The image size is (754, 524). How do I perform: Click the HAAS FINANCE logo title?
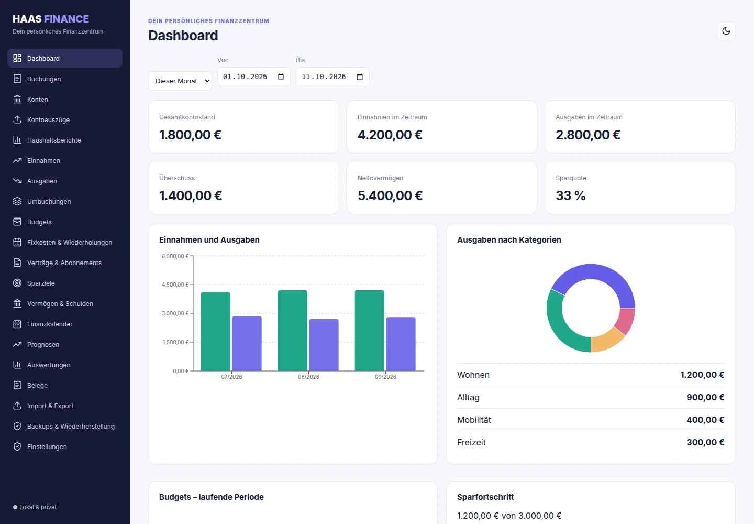point(51,19)
